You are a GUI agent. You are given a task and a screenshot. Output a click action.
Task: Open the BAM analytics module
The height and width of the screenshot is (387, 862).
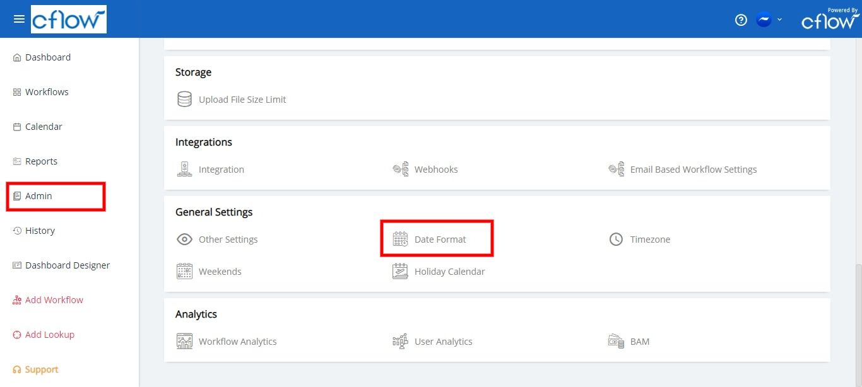pos(639,341)
